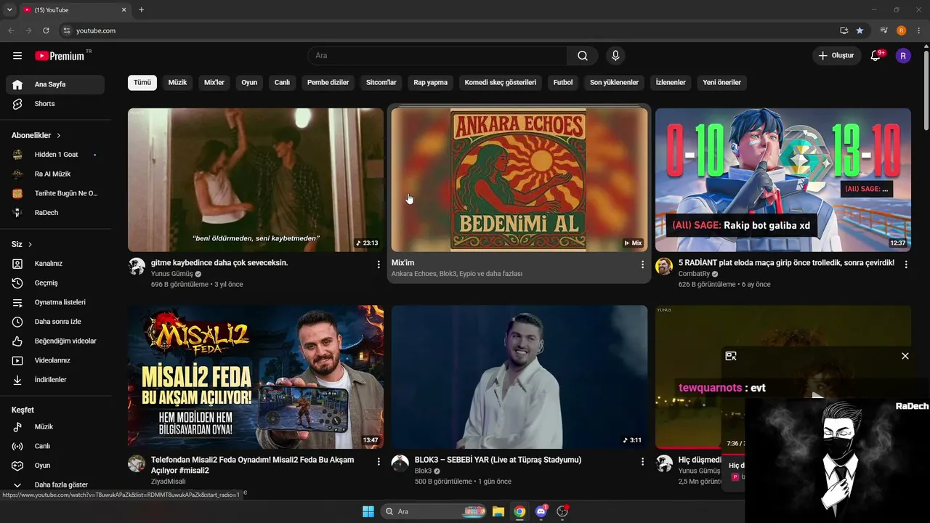The height and width of the screenshot is (523, 930).
Task: Open İndirilenler downloads
Action: click(55, 380)
